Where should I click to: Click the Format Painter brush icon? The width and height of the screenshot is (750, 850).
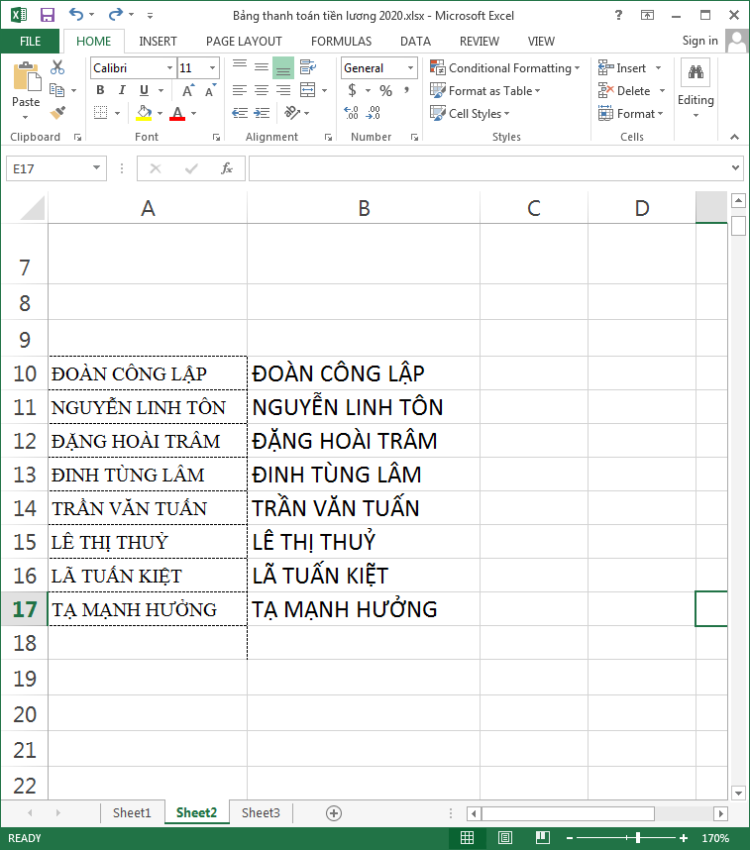click(x=56, y=113)
